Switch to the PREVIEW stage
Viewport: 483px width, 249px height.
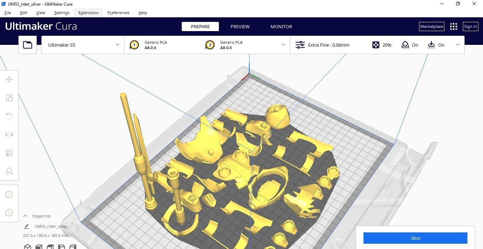[x=240, y=26]
